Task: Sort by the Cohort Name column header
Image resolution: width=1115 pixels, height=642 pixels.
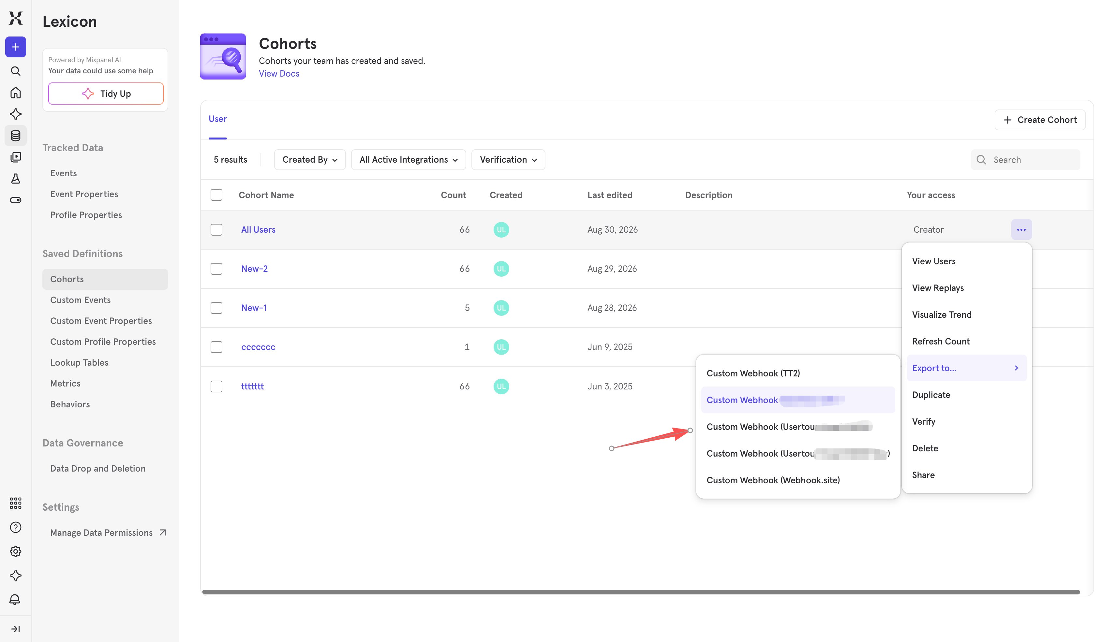Action: tap(266, 195)
